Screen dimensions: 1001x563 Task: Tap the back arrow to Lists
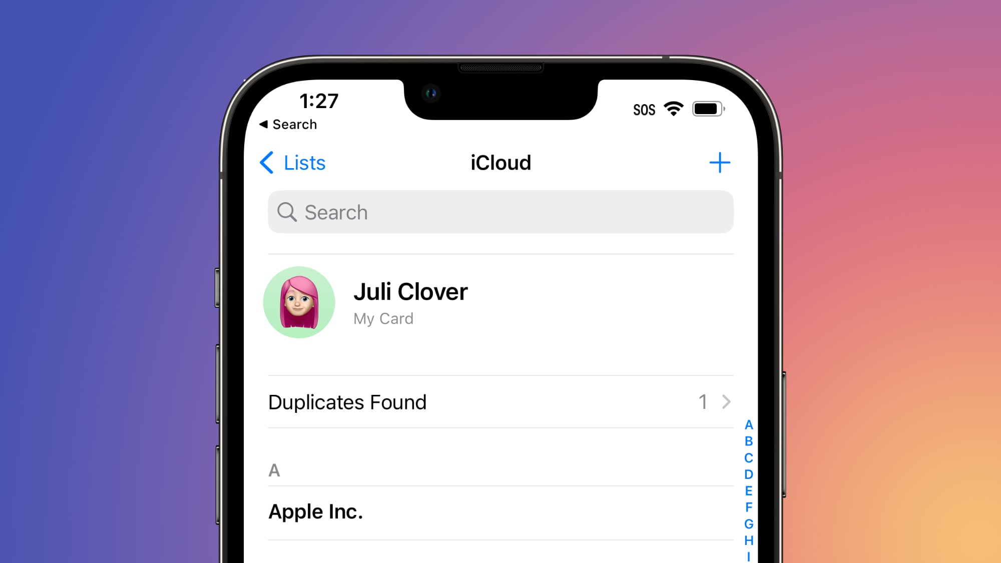[x=267, y=162]
